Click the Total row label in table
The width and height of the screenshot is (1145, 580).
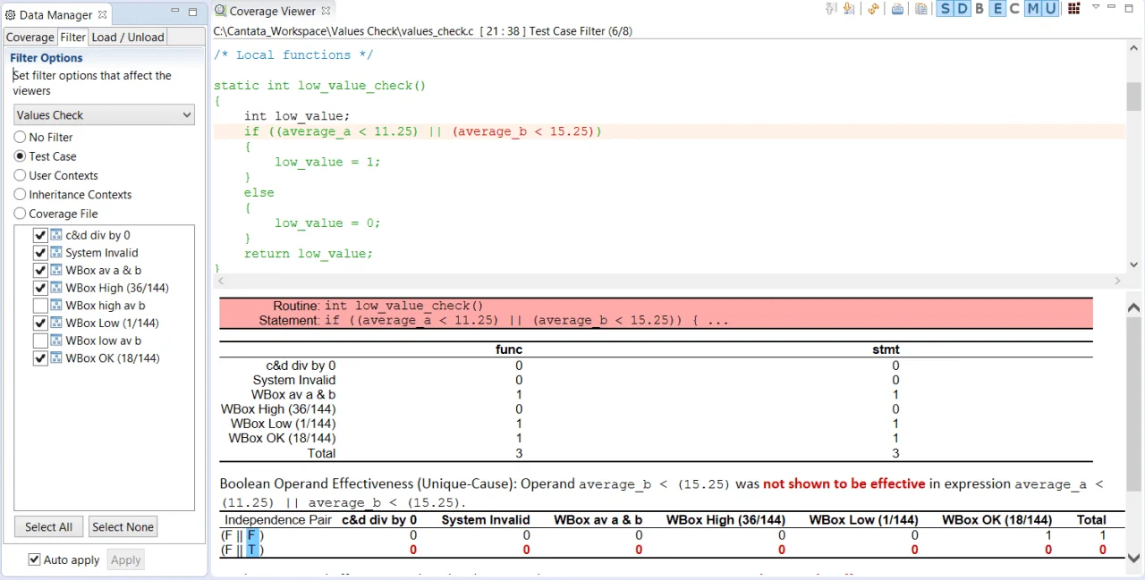(x=321, y=453)
